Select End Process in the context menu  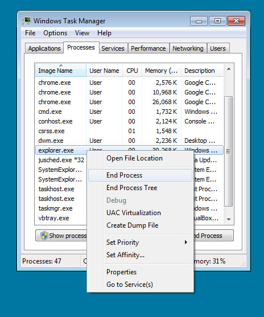(x=140, y=175)
